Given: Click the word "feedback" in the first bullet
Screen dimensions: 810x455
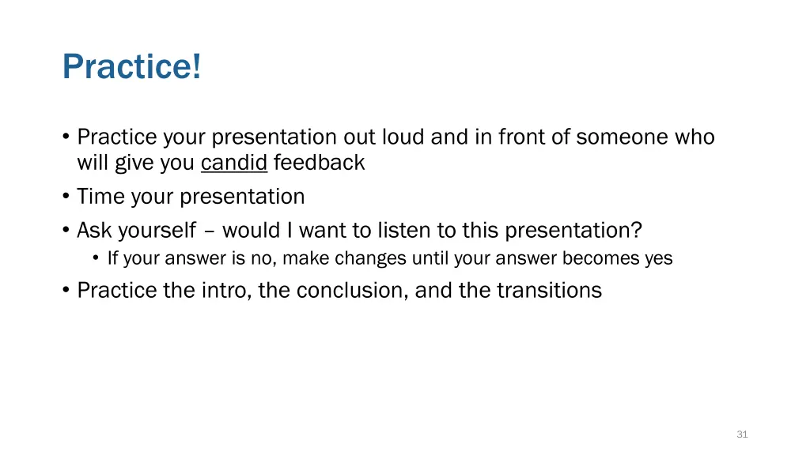Looking at the screenshot, I should (319, 163).
